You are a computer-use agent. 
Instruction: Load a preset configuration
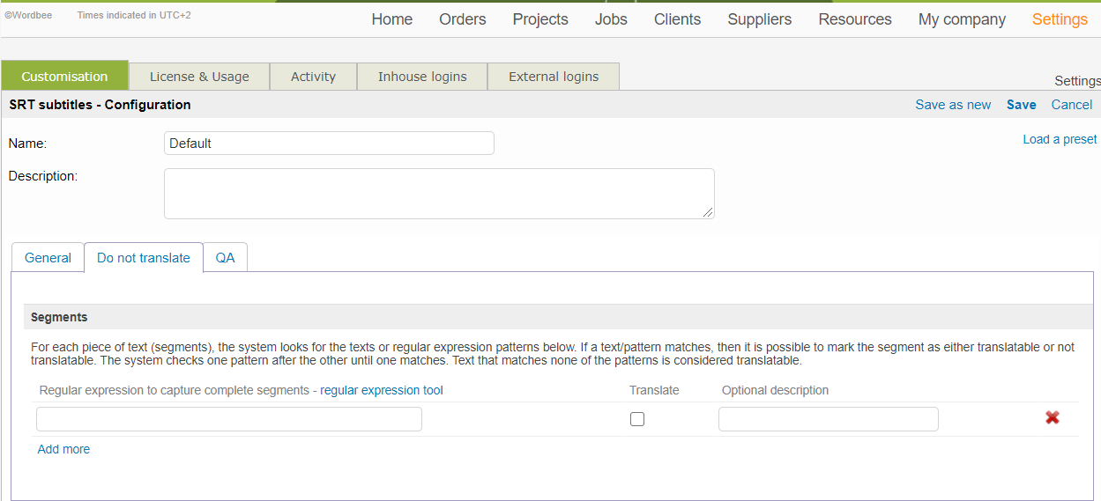[1060, 139]
